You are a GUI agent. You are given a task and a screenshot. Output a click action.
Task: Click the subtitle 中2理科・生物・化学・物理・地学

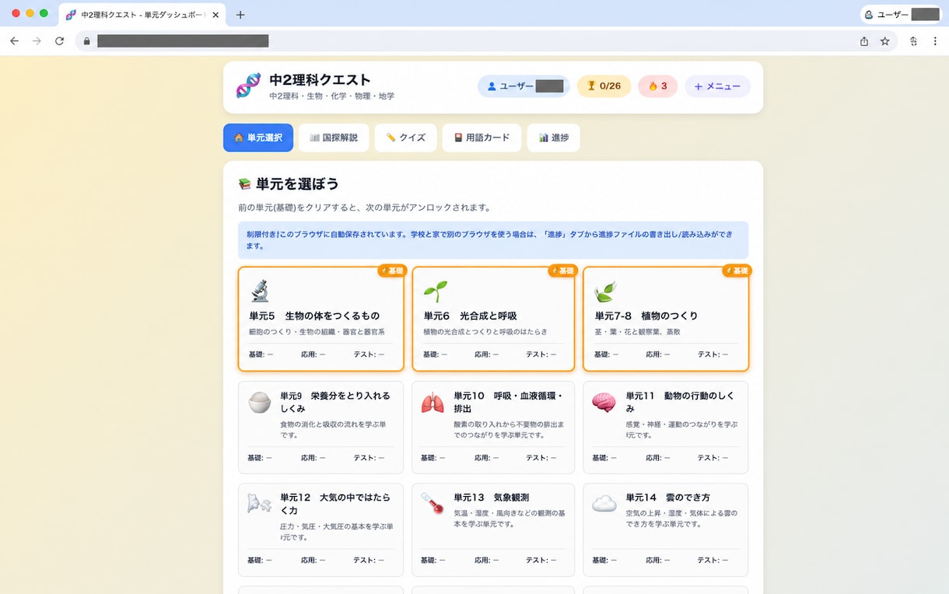(332, 96)
